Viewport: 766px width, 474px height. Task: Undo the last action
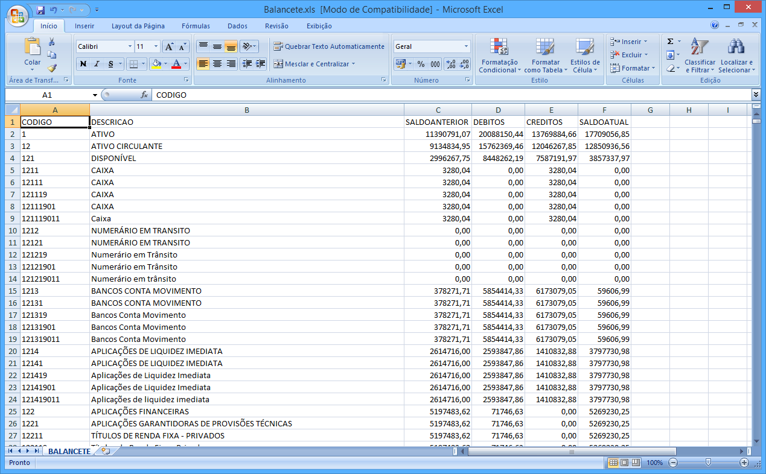[x=54, y=10]
